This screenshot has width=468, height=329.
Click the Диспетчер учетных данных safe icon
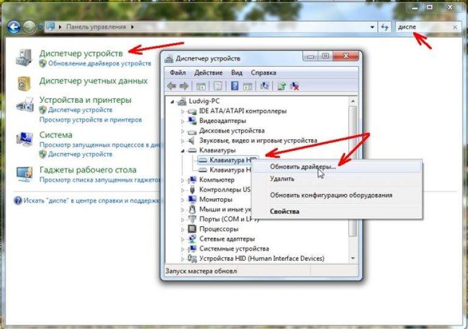[24, 84]
